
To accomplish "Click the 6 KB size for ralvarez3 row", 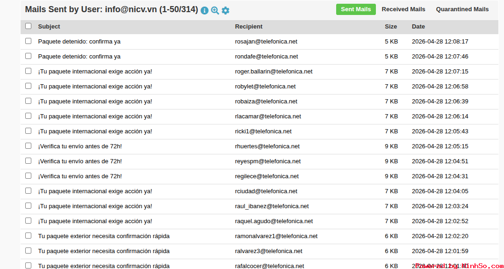I will [x=391, y=251].
